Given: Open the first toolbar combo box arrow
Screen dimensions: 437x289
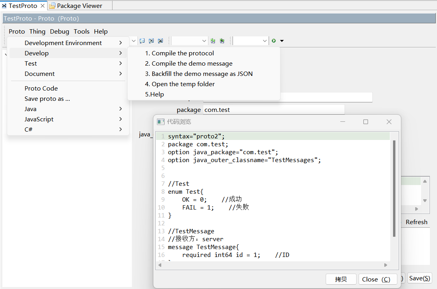Looking at the screenshot, I should 134,41.
